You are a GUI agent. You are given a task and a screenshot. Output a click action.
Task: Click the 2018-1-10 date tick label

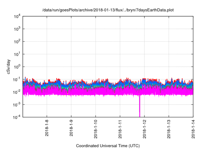click(x=96, y=129)
